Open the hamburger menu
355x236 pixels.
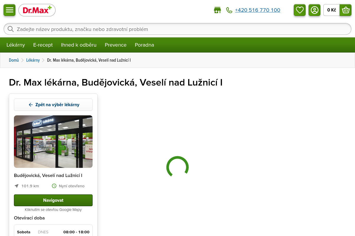(x=9, y=10)
